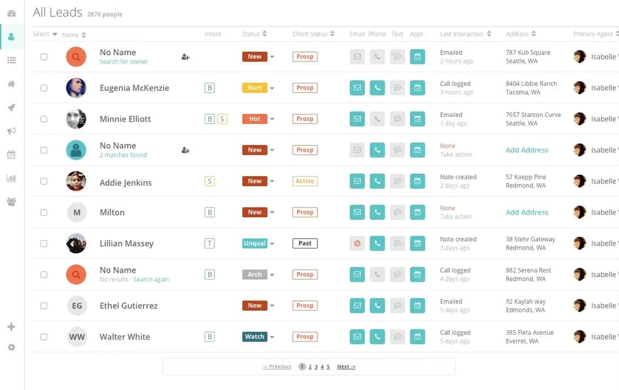Viewport: 619px width, 390px height.
Task: Open the bar chart reports icon
Action: tap(11, 178)
